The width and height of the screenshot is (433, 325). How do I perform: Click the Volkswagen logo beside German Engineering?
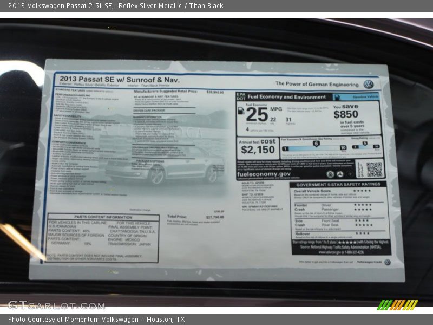point(369,84)
